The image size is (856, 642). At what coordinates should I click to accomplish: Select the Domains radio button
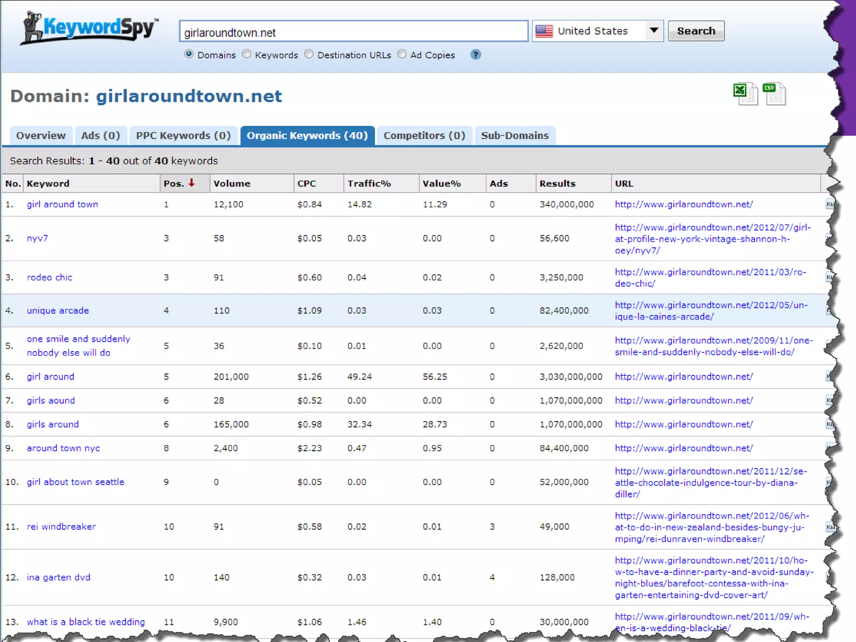tap(189, 54)
